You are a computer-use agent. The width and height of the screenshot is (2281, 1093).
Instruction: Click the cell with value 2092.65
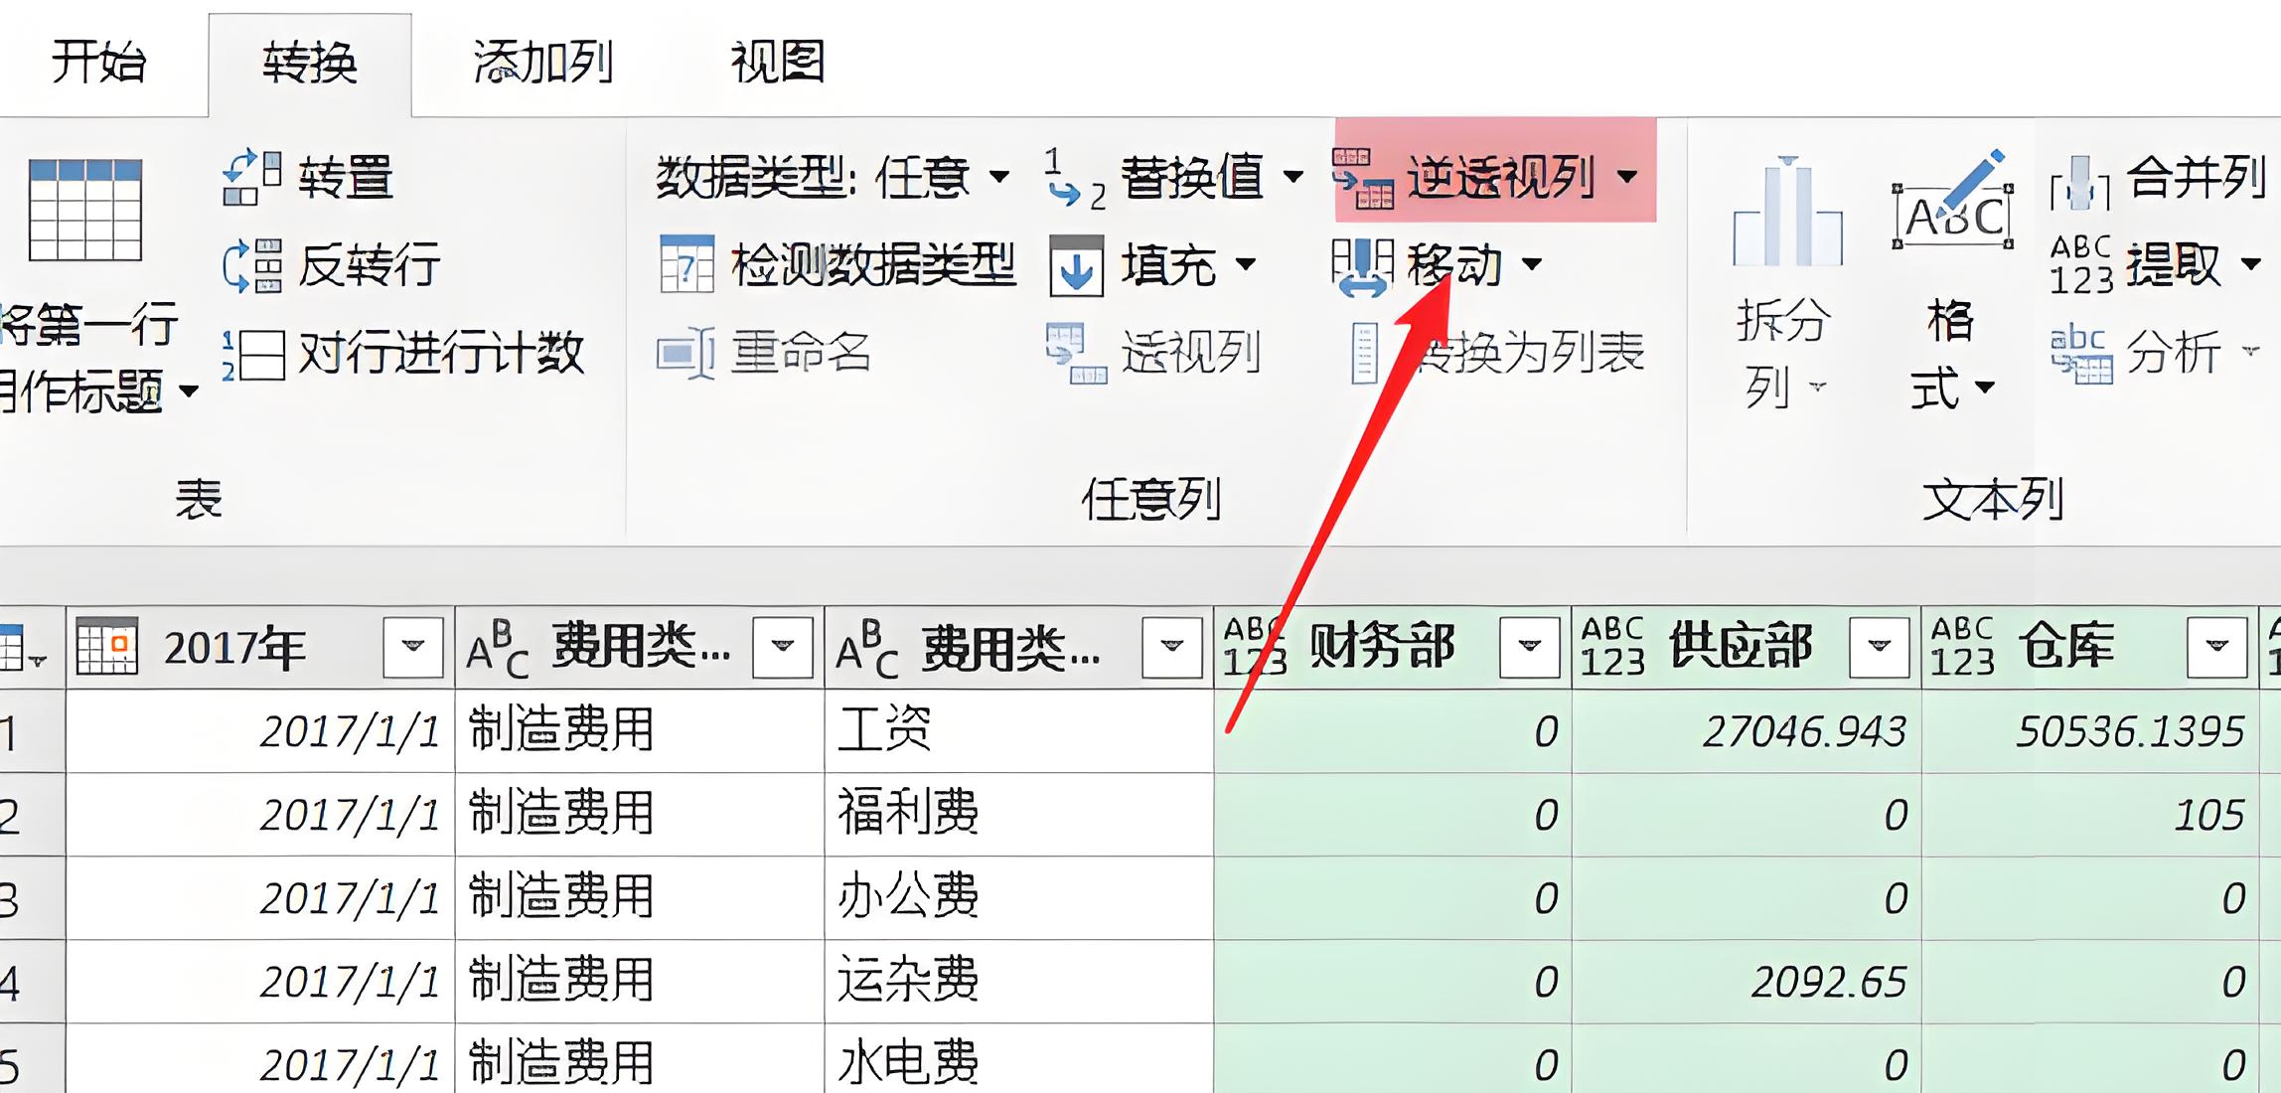tap(1747, 982)
